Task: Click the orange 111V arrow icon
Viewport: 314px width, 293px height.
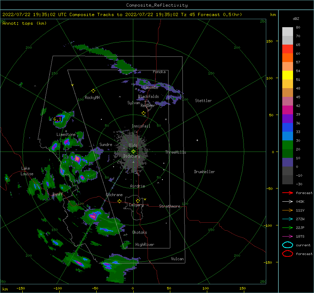Action: (287, 210)
